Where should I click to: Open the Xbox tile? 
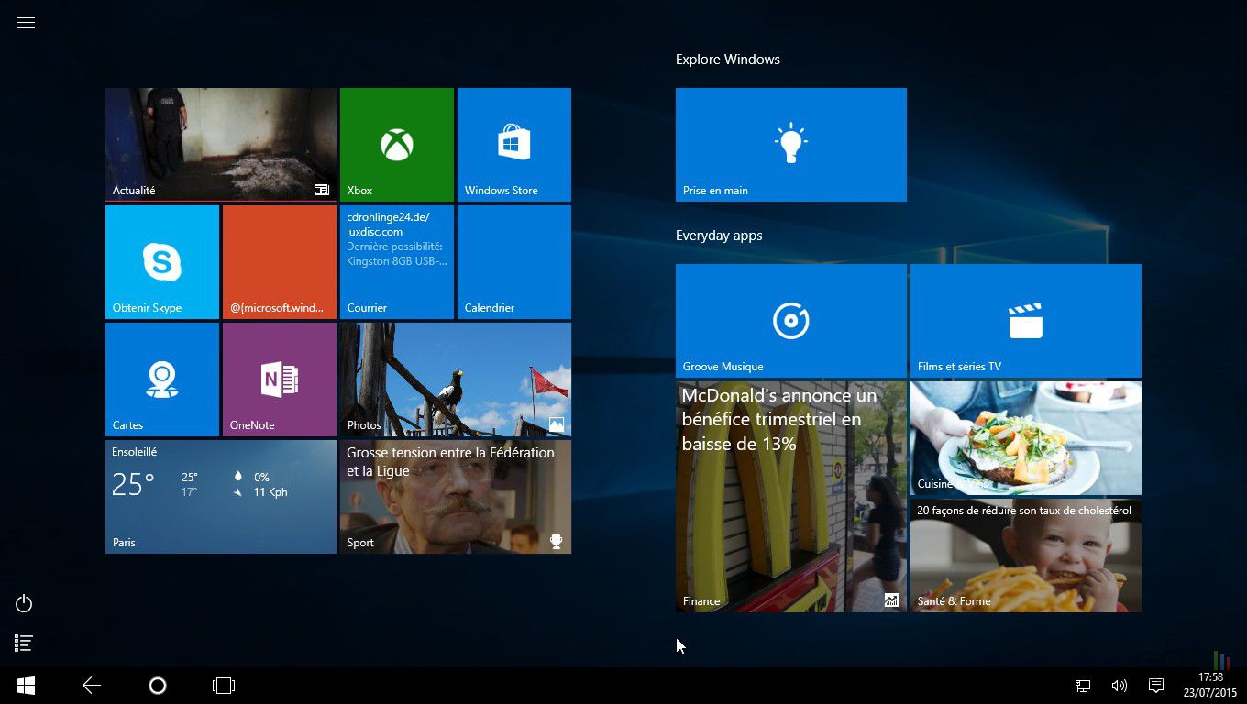[397, 145]
